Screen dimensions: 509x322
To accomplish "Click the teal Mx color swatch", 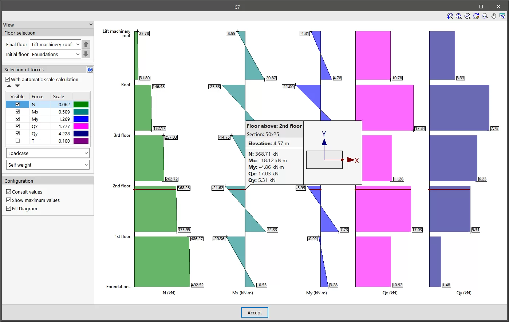I will pyautogui.click(x=81, y=112).
